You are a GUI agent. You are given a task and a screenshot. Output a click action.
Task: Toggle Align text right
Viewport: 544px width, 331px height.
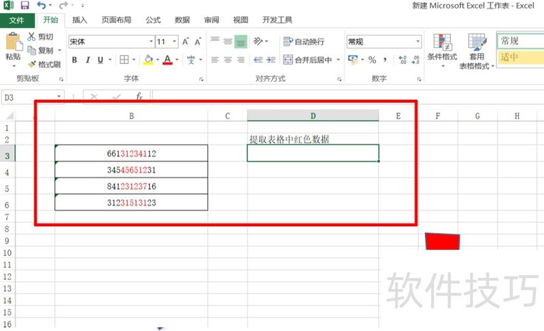click(241, 60)
